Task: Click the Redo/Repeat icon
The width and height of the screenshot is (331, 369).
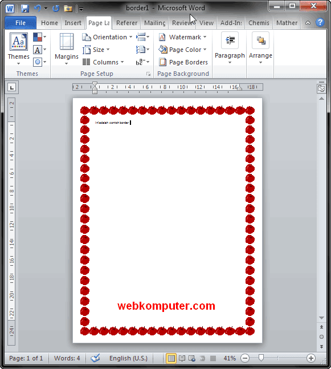Action: coord(56,9)
